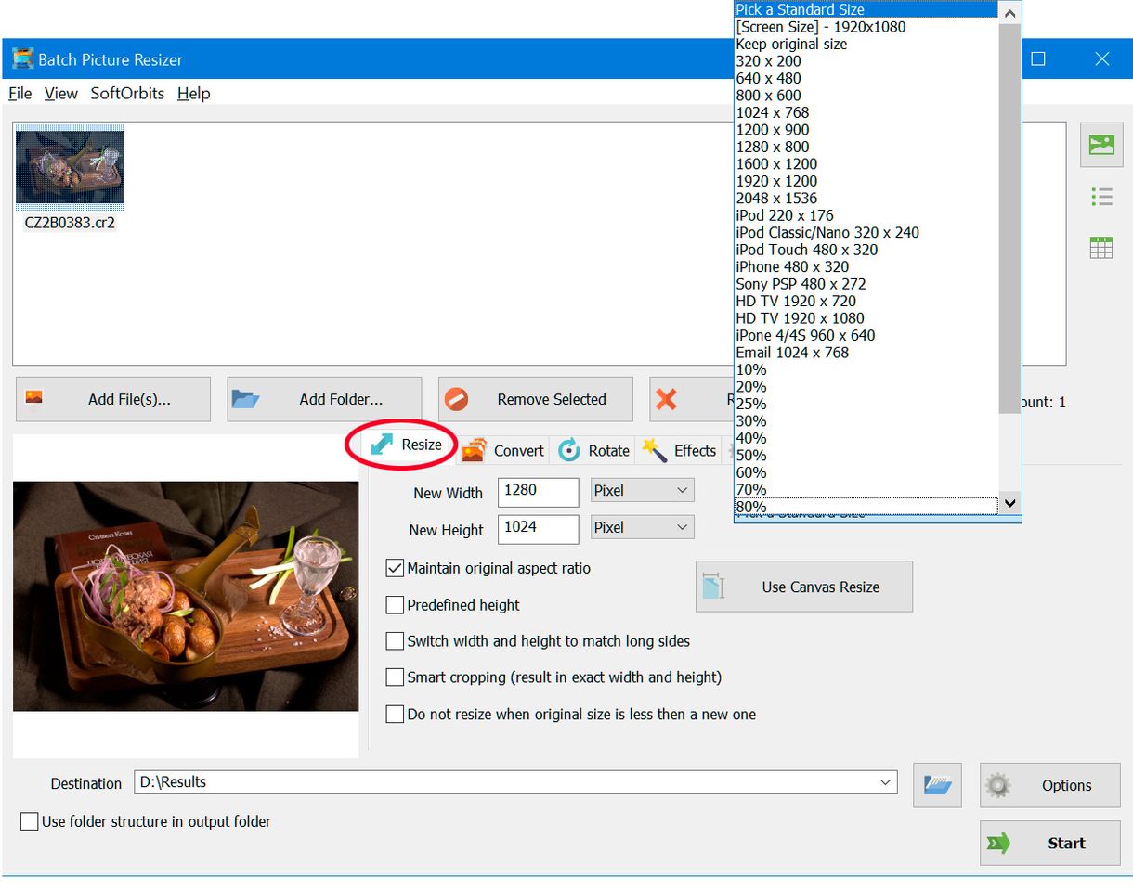Click the Remove Selected red icon
The width and height of the screenshot is (1133, 890).
click(x=457, y=399)
